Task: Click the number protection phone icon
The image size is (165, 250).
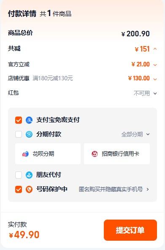Action: pyautogui.click(x=29, y=190)
